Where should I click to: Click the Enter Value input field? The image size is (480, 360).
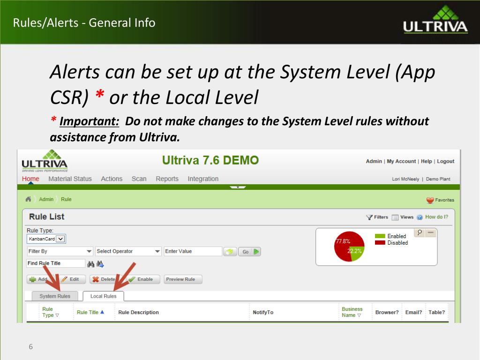[x=193, y=251]
